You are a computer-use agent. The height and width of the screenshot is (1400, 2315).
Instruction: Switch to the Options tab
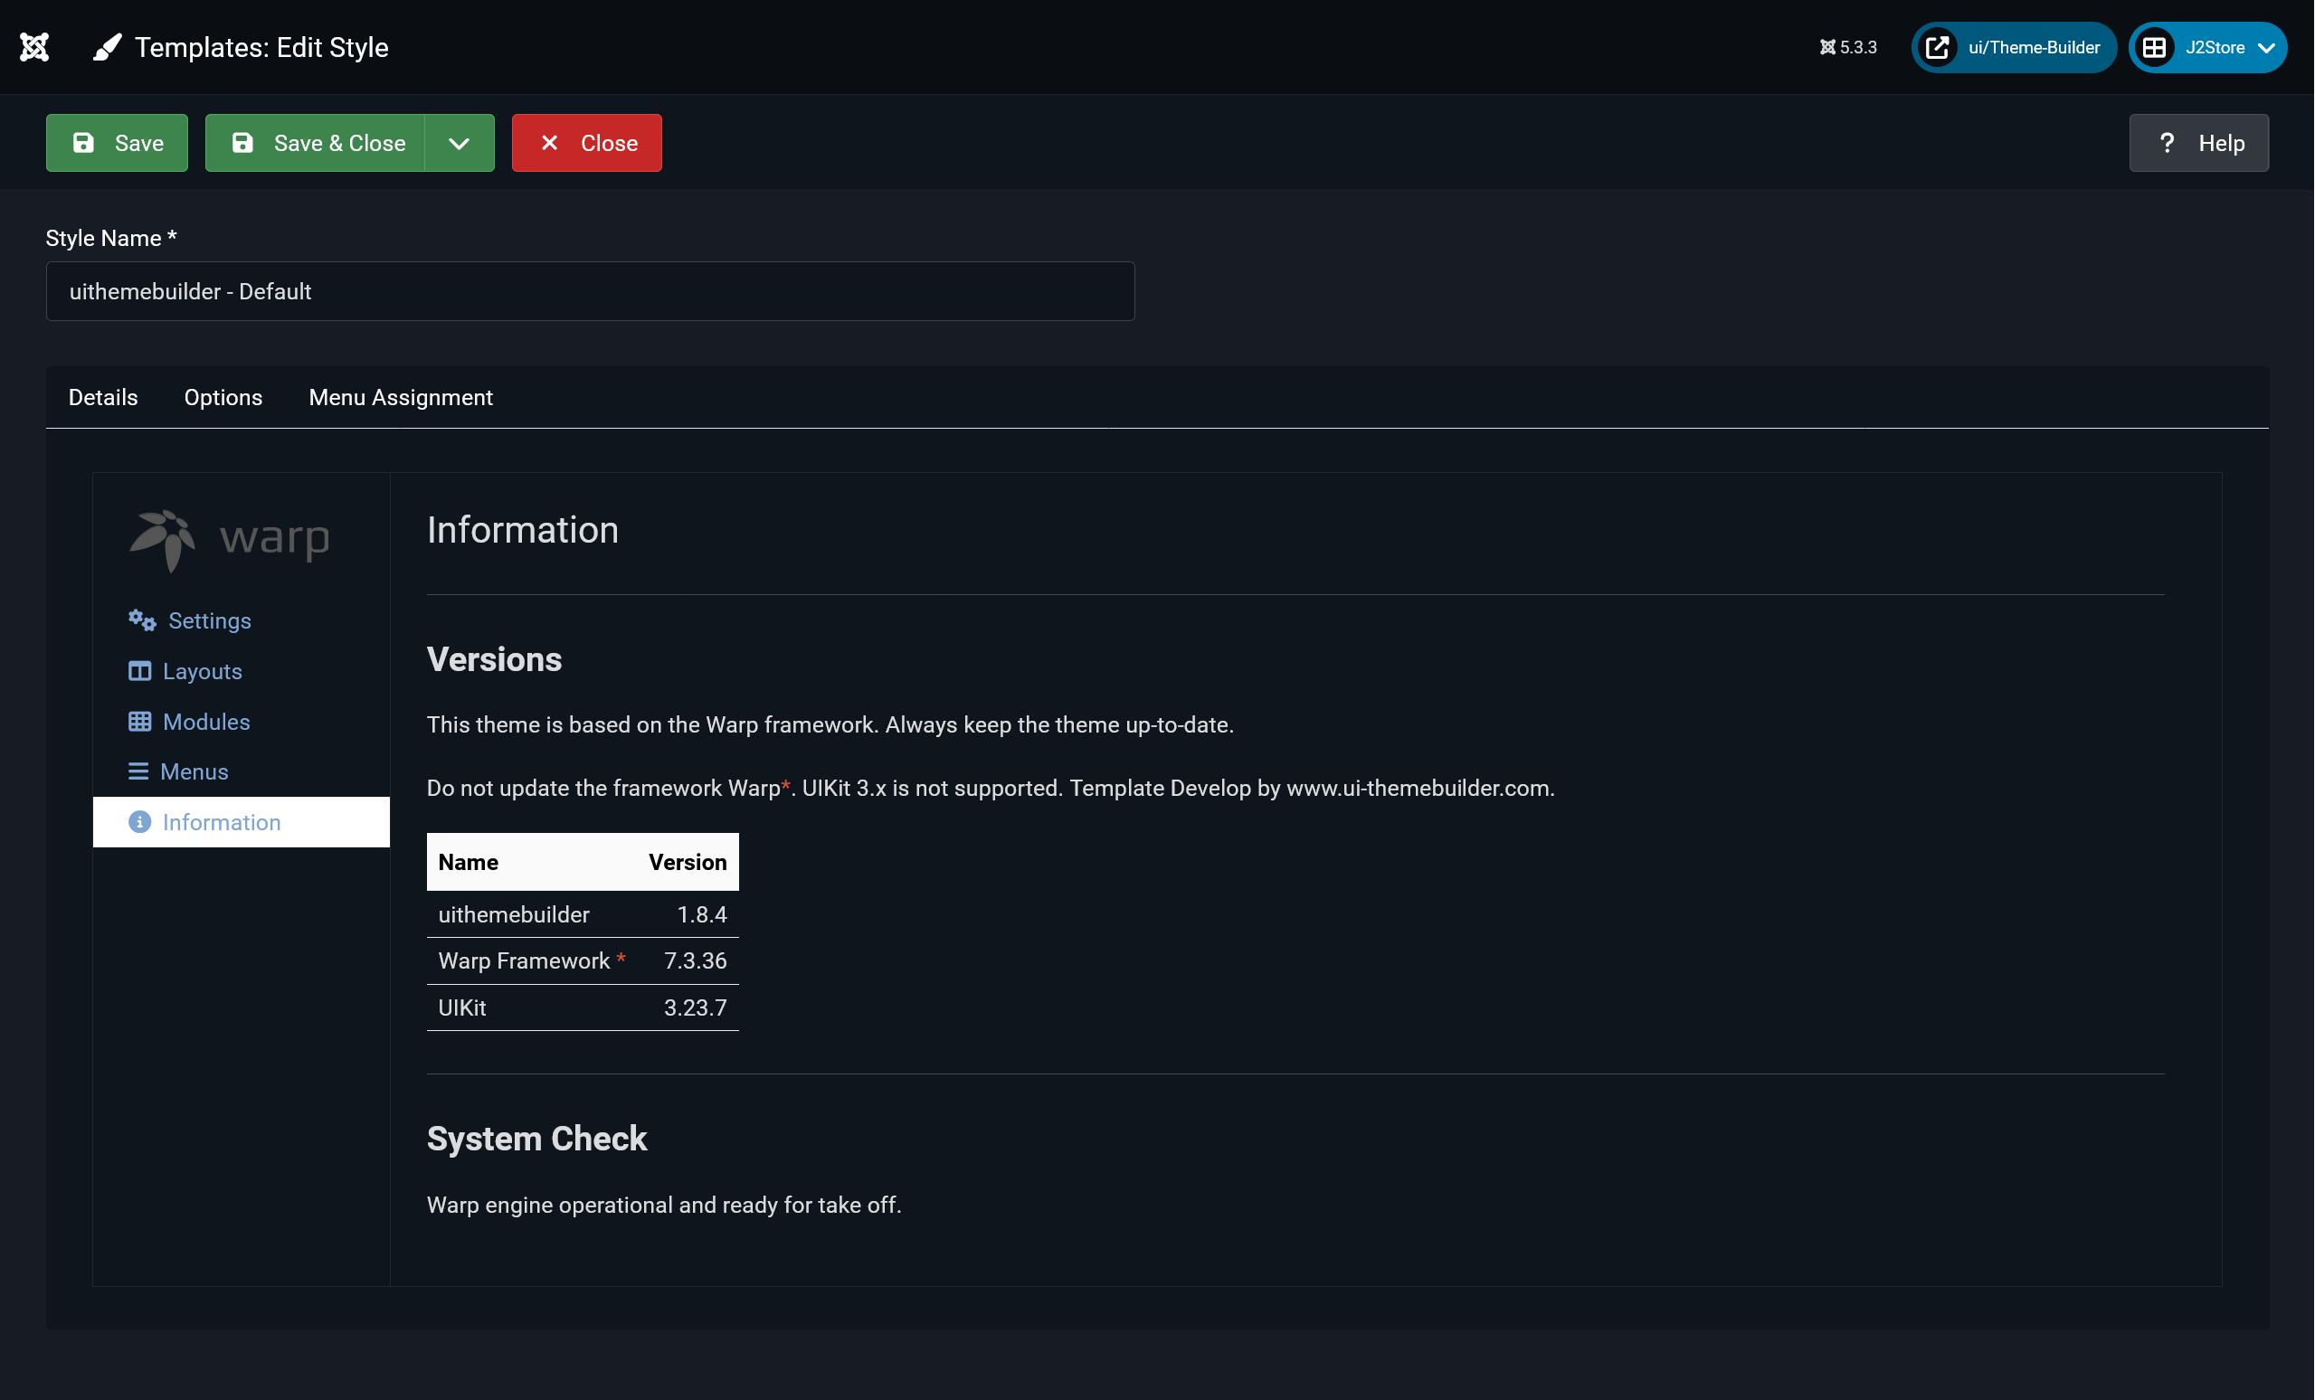223,397
